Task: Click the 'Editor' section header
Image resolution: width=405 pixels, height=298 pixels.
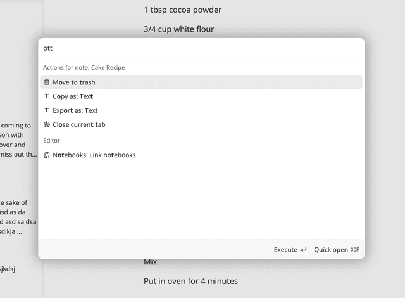Action: click(52, 141)
